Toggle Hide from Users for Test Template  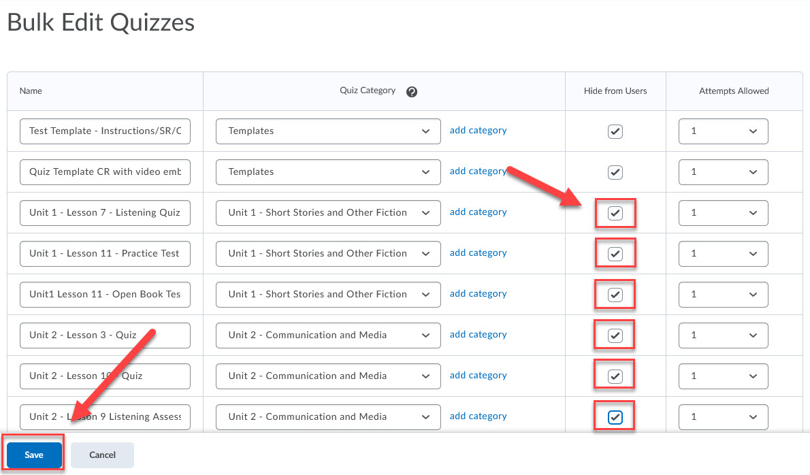615,131
